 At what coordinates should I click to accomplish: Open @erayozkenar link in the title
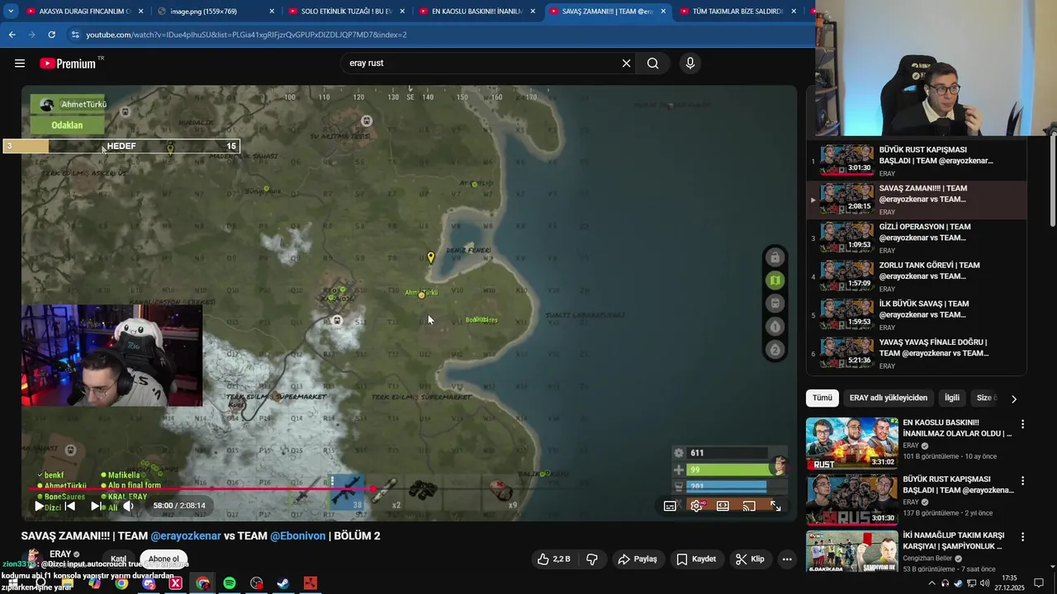tap(186, 535)
